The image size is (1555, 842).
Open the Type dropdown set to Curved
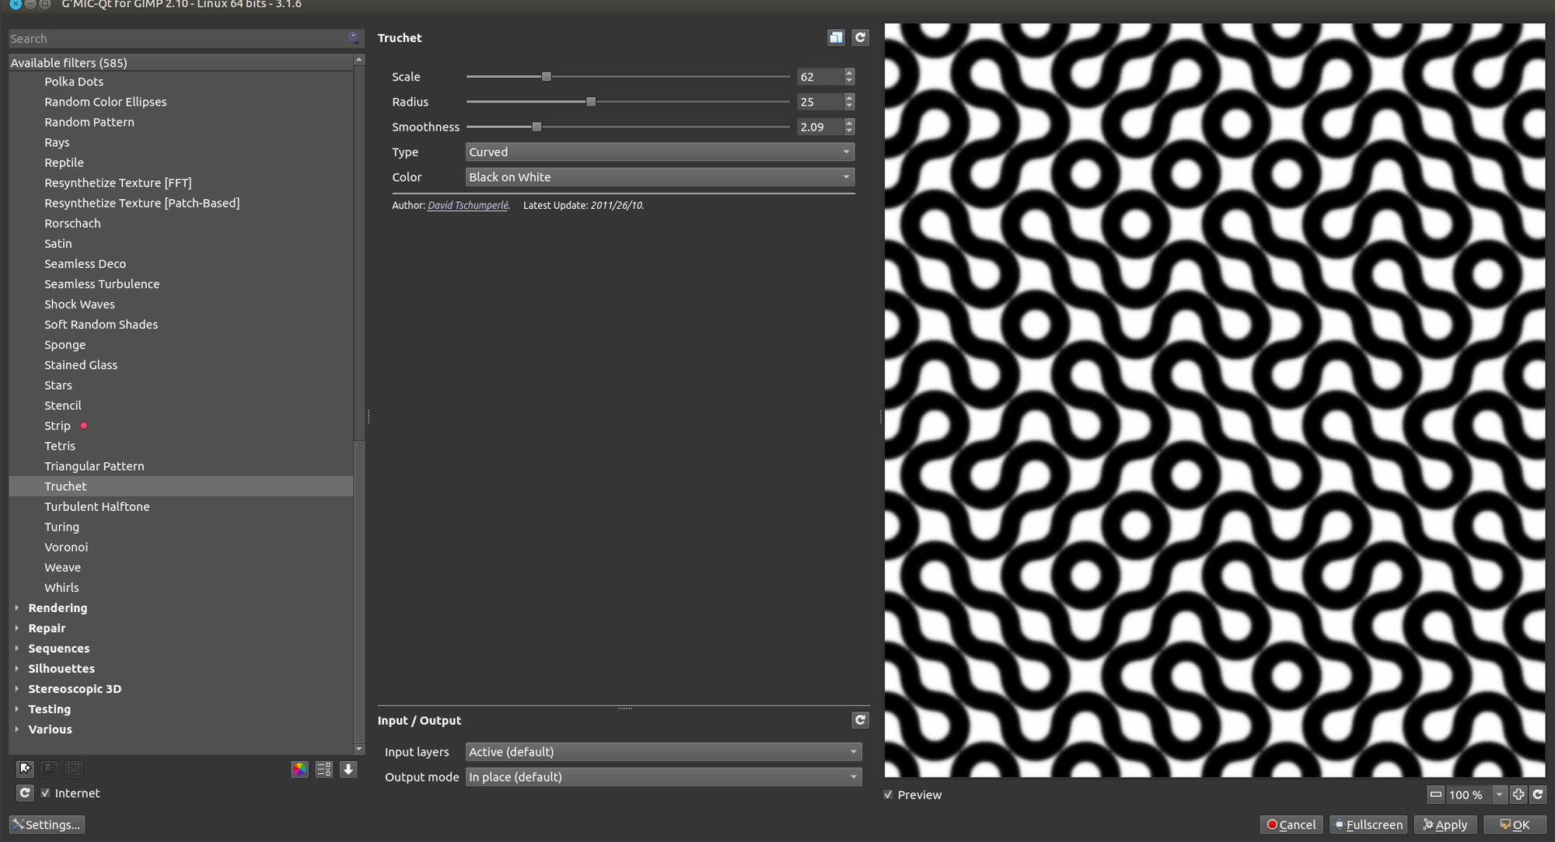coord(659,152)
